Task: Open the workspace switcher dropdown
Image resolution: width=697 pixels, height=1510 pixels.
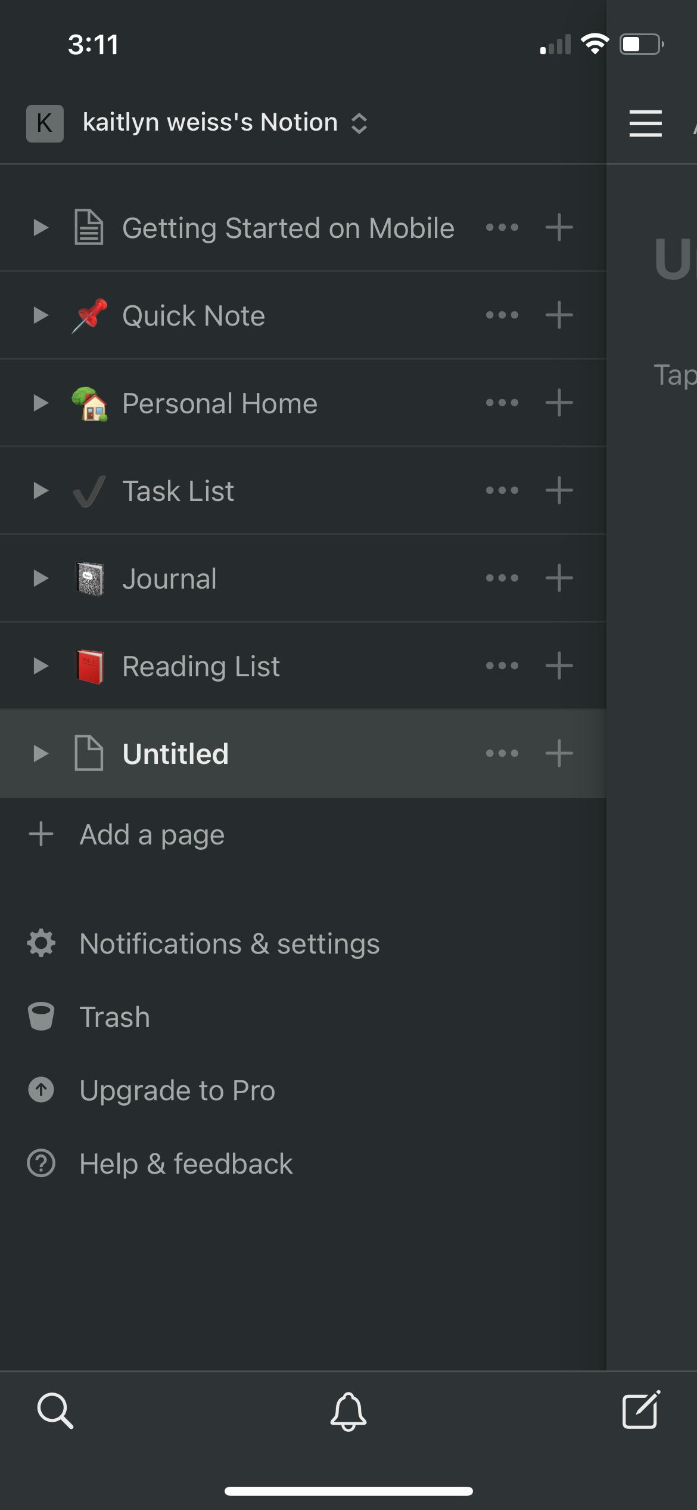Action: (x=359, y=123)
